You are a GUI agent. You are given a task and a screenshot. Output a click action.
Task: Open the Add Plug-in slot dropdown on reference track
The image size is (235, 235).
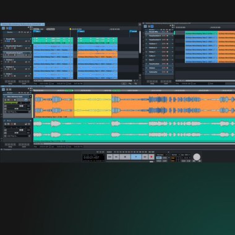tap(17, 112)
